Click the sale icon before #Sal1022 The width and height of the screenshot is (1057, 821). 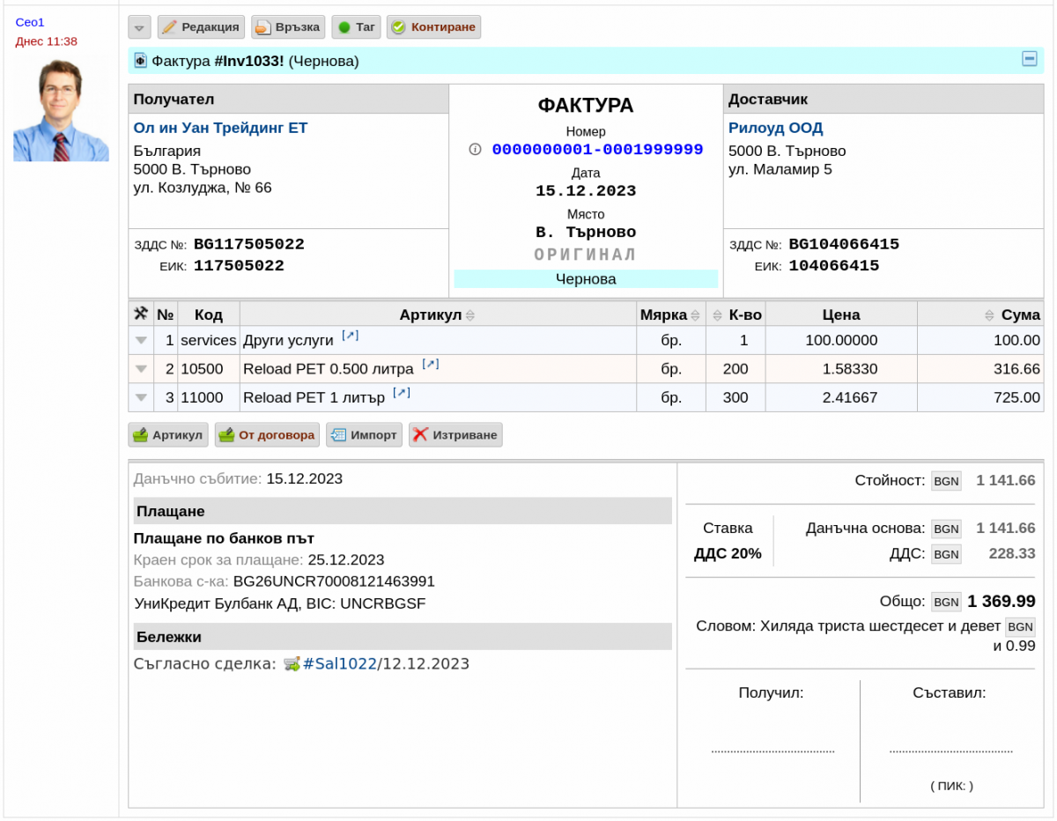[x=292, y=664]
